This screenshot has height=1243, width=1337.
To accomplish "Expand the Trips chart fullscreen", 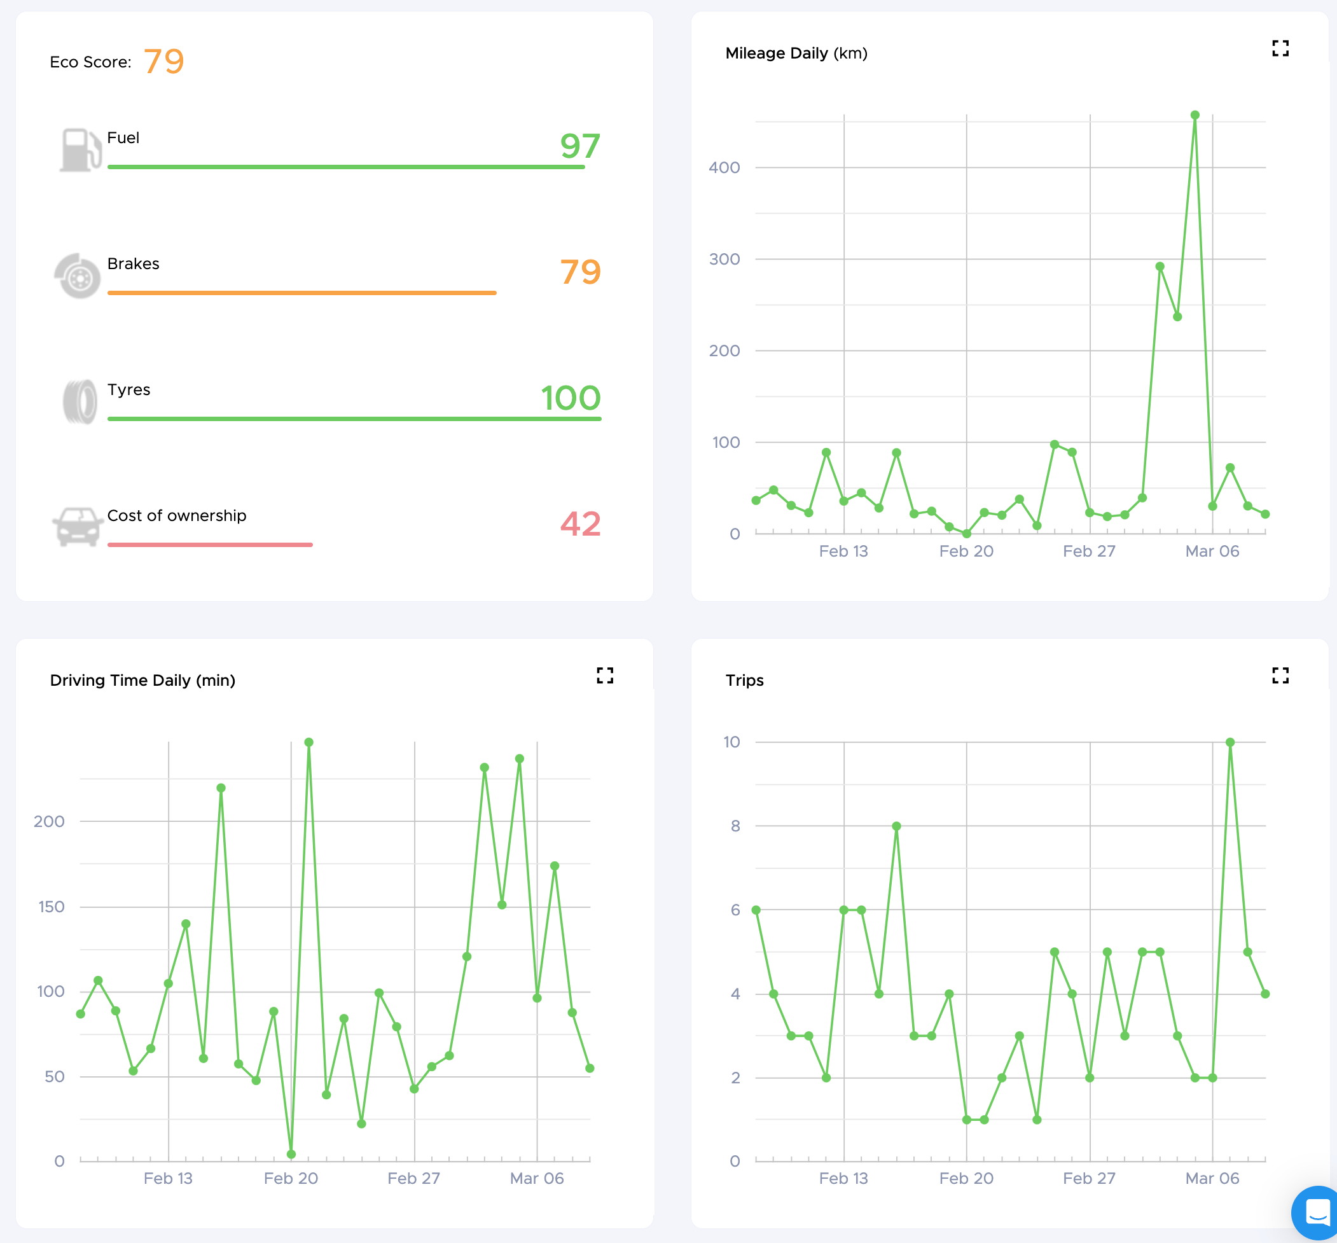I will point(1280,676).
